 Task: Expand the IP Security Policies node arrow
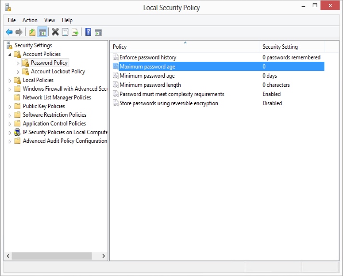[x=10, y=133]
